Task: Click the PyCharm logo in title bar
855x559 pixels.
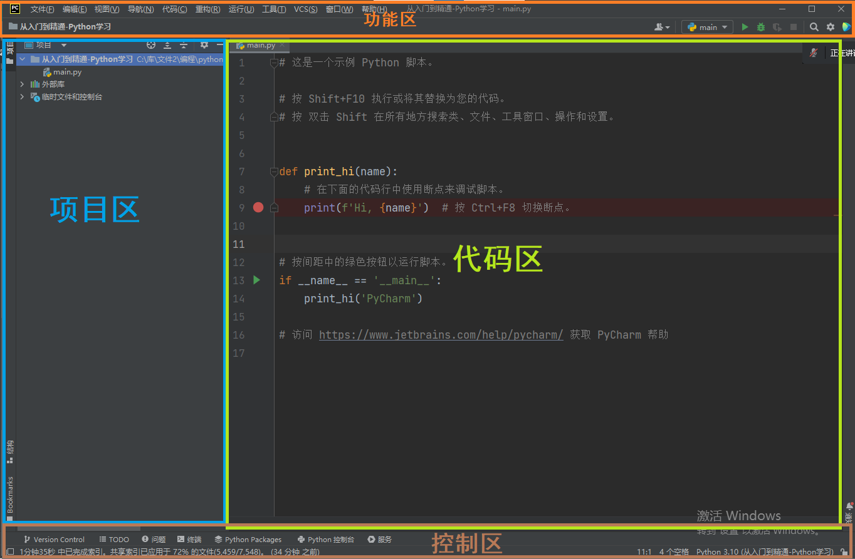Action: click(15, 9)
